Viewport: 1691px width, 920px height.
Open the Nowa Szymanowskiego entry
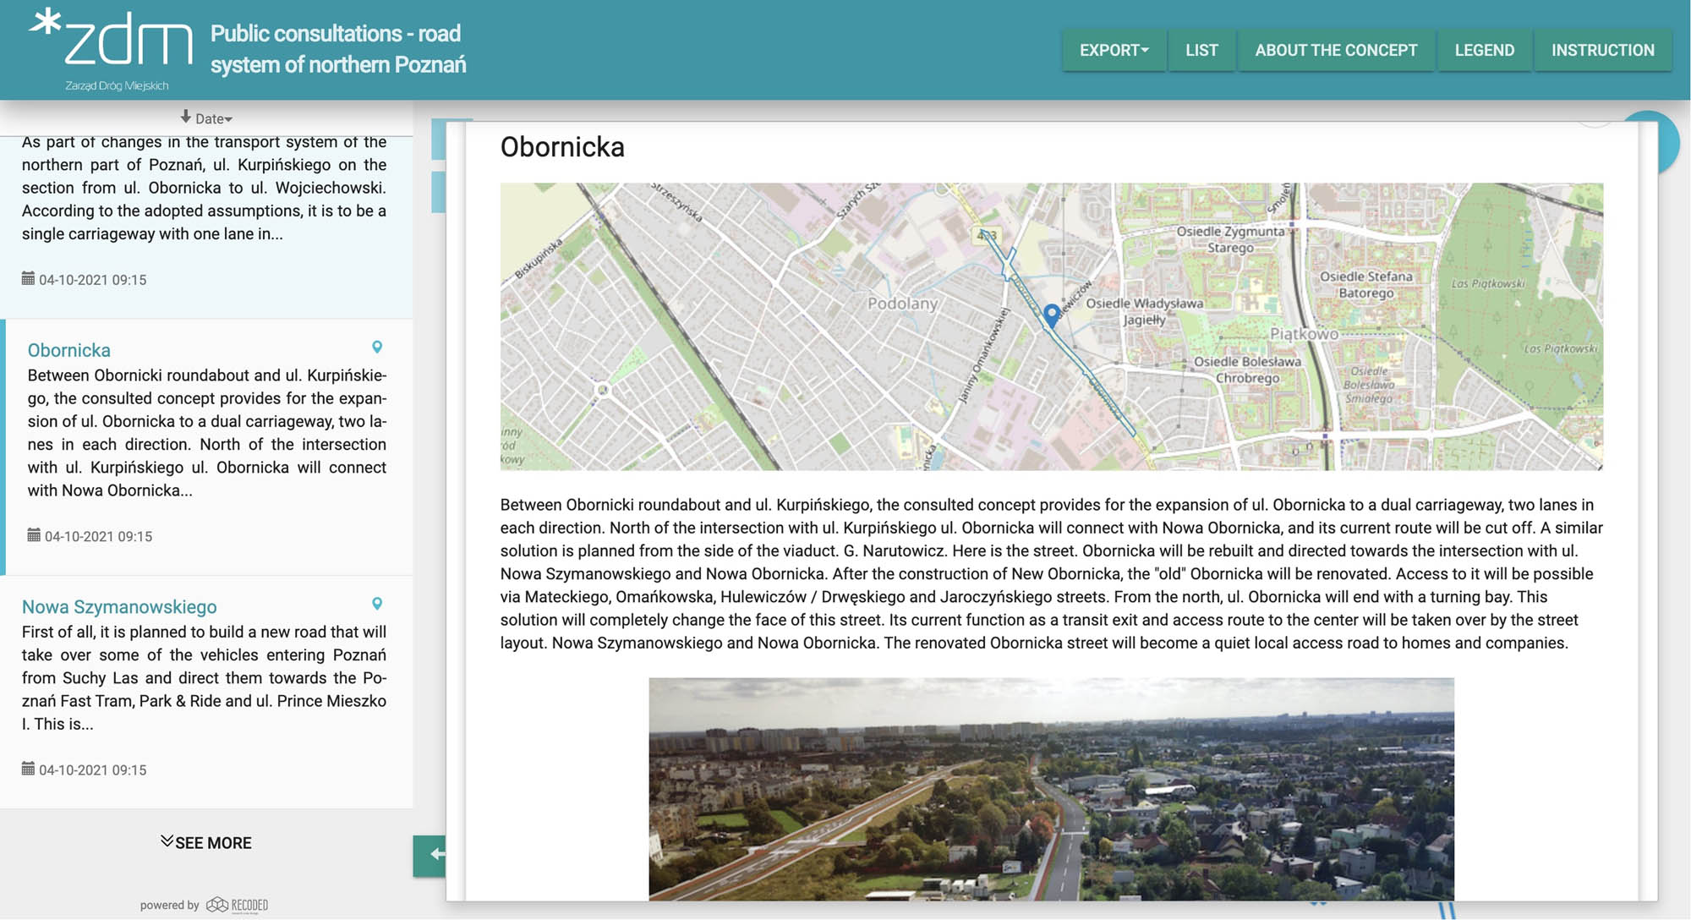tap(119, 607)
